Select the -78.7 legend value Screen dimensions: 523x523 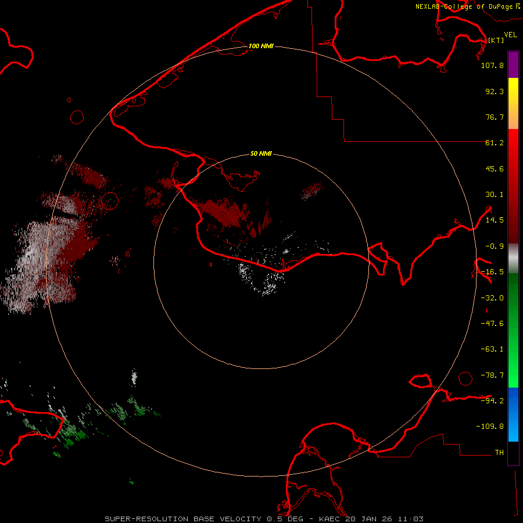(492, 375)
